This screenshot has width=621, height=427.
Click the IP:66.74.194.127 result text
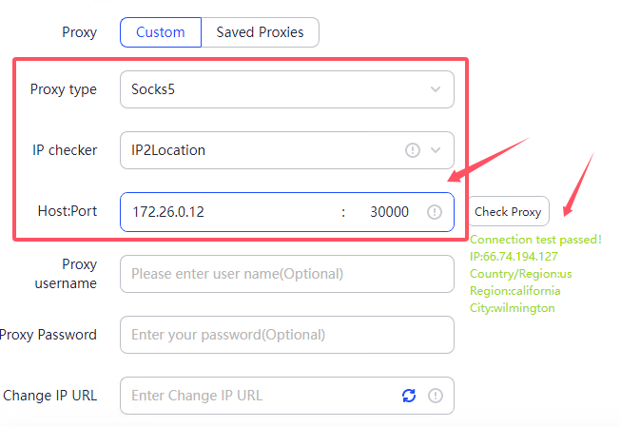coord(527,257)
